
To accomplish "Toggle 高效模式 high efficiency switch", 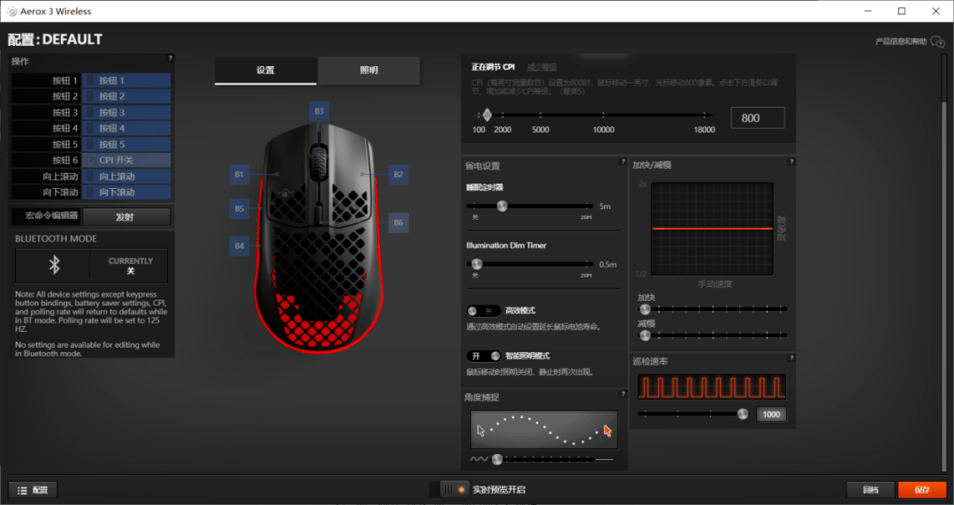I will click(x=484, y=311).
